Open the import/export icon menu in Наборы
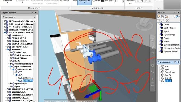 tap(178, 16)
